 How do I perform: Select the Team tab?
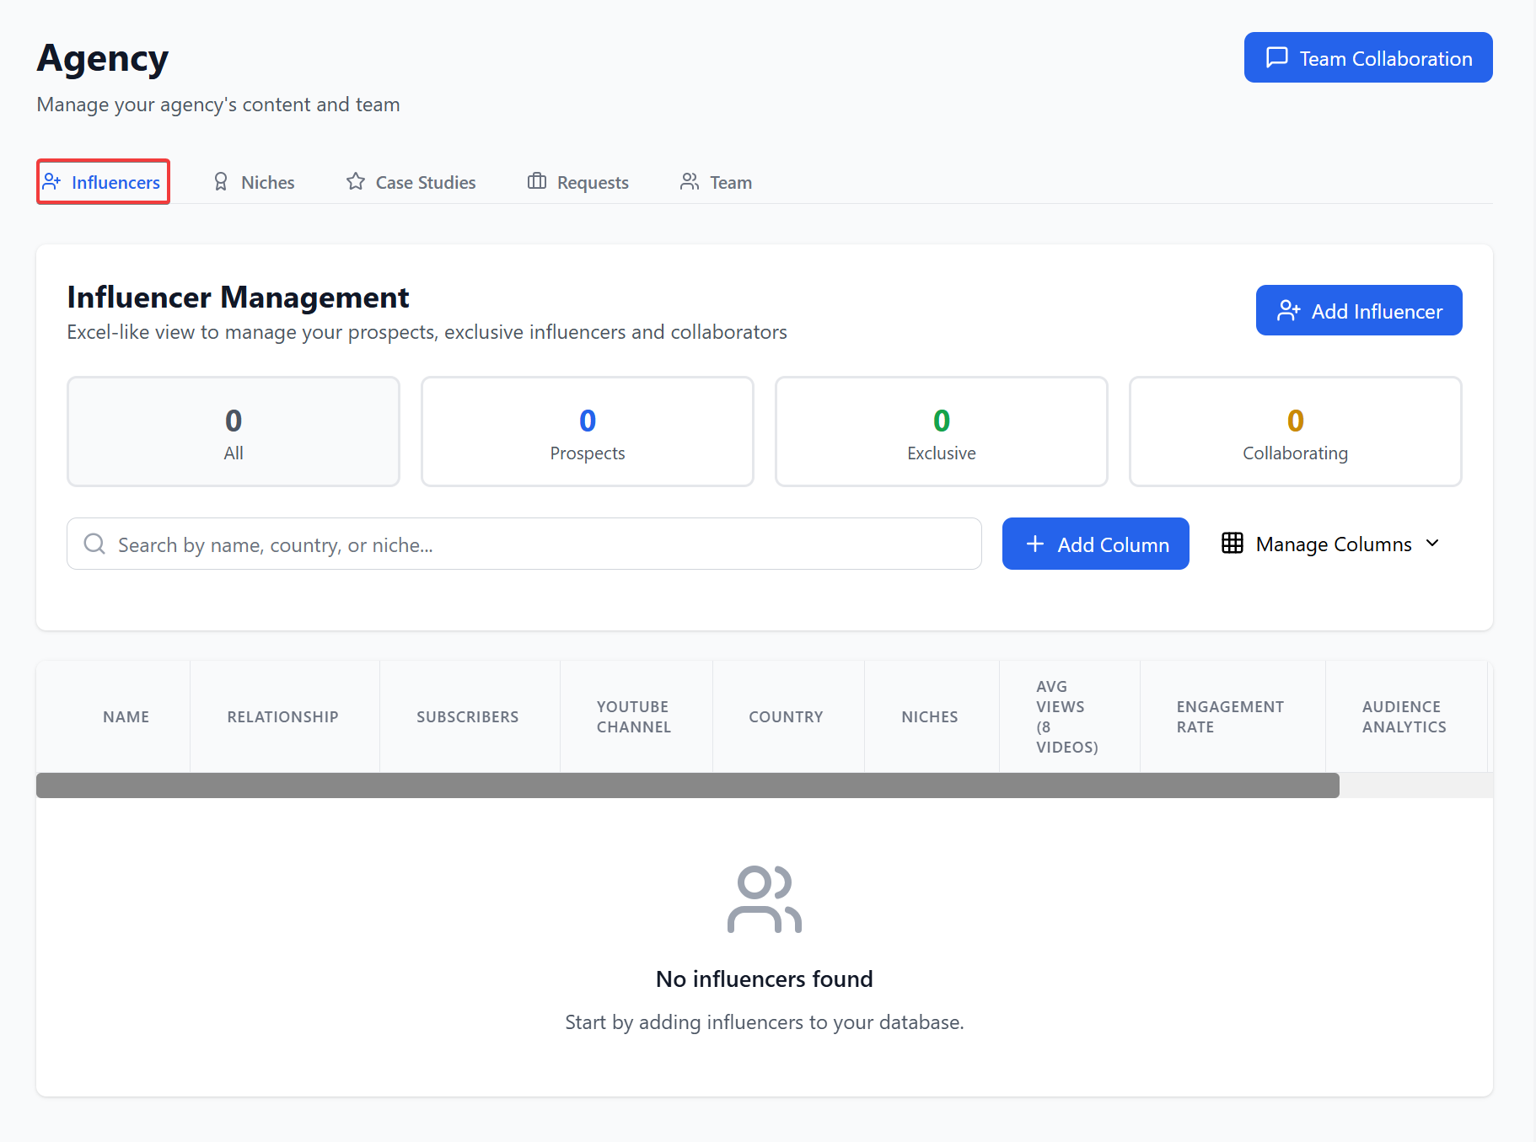click(716, 182)
